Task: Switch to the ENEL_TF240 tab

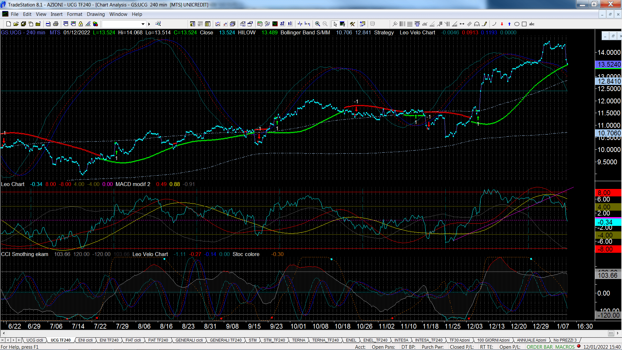Action: pyautogui.click(x=375, y=340)
